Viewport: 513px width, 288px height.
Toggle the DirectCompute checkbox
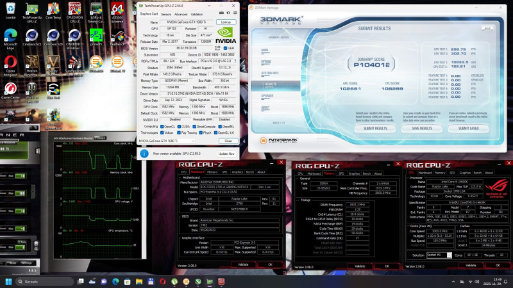[x=194, y=126]
